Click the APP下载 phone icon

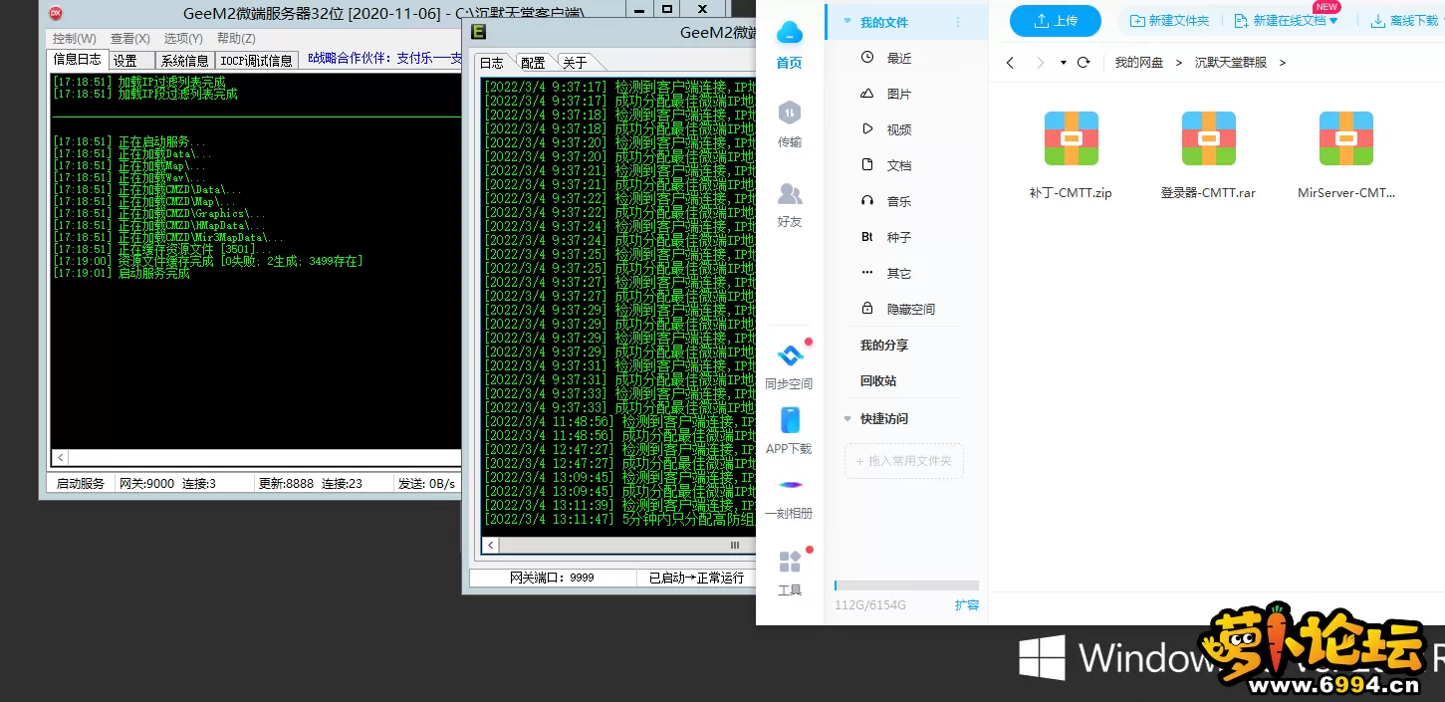point(790,420)
